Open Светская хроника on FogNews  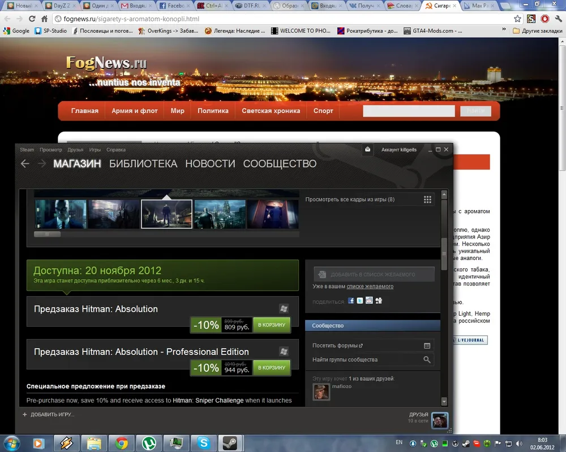[x=271, y=111]
